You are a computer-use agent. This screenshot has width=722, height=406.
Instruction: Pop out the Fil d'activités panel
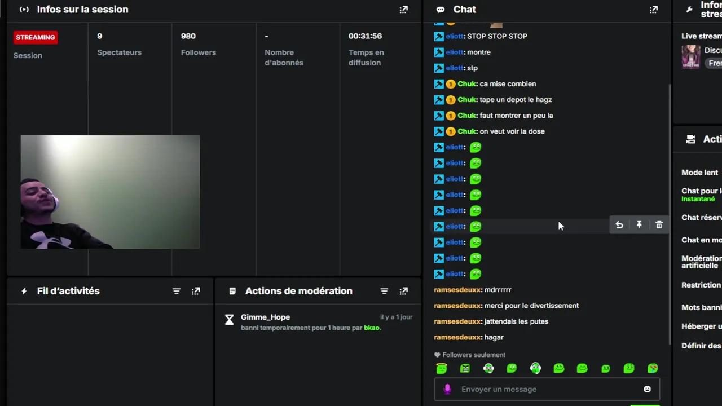coord(196,291)
